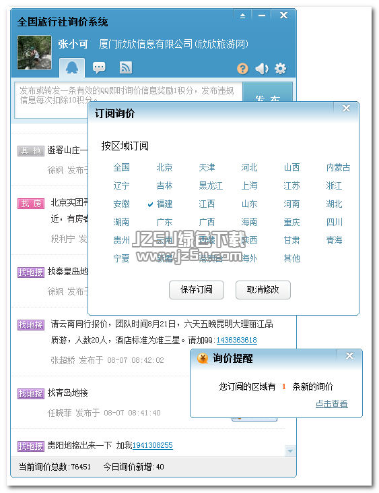Click 当前询价总数:76451 in status bar

[x=55, y=467]
